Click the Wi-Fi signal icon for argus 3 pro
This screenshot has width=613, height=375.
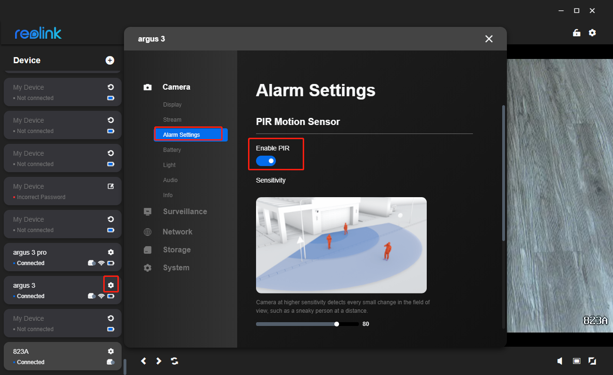(101, 263)
